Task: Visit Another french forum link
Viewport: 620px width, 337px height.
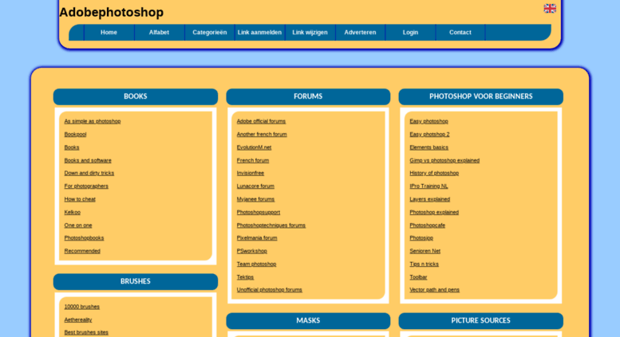Action: point(262,135)
